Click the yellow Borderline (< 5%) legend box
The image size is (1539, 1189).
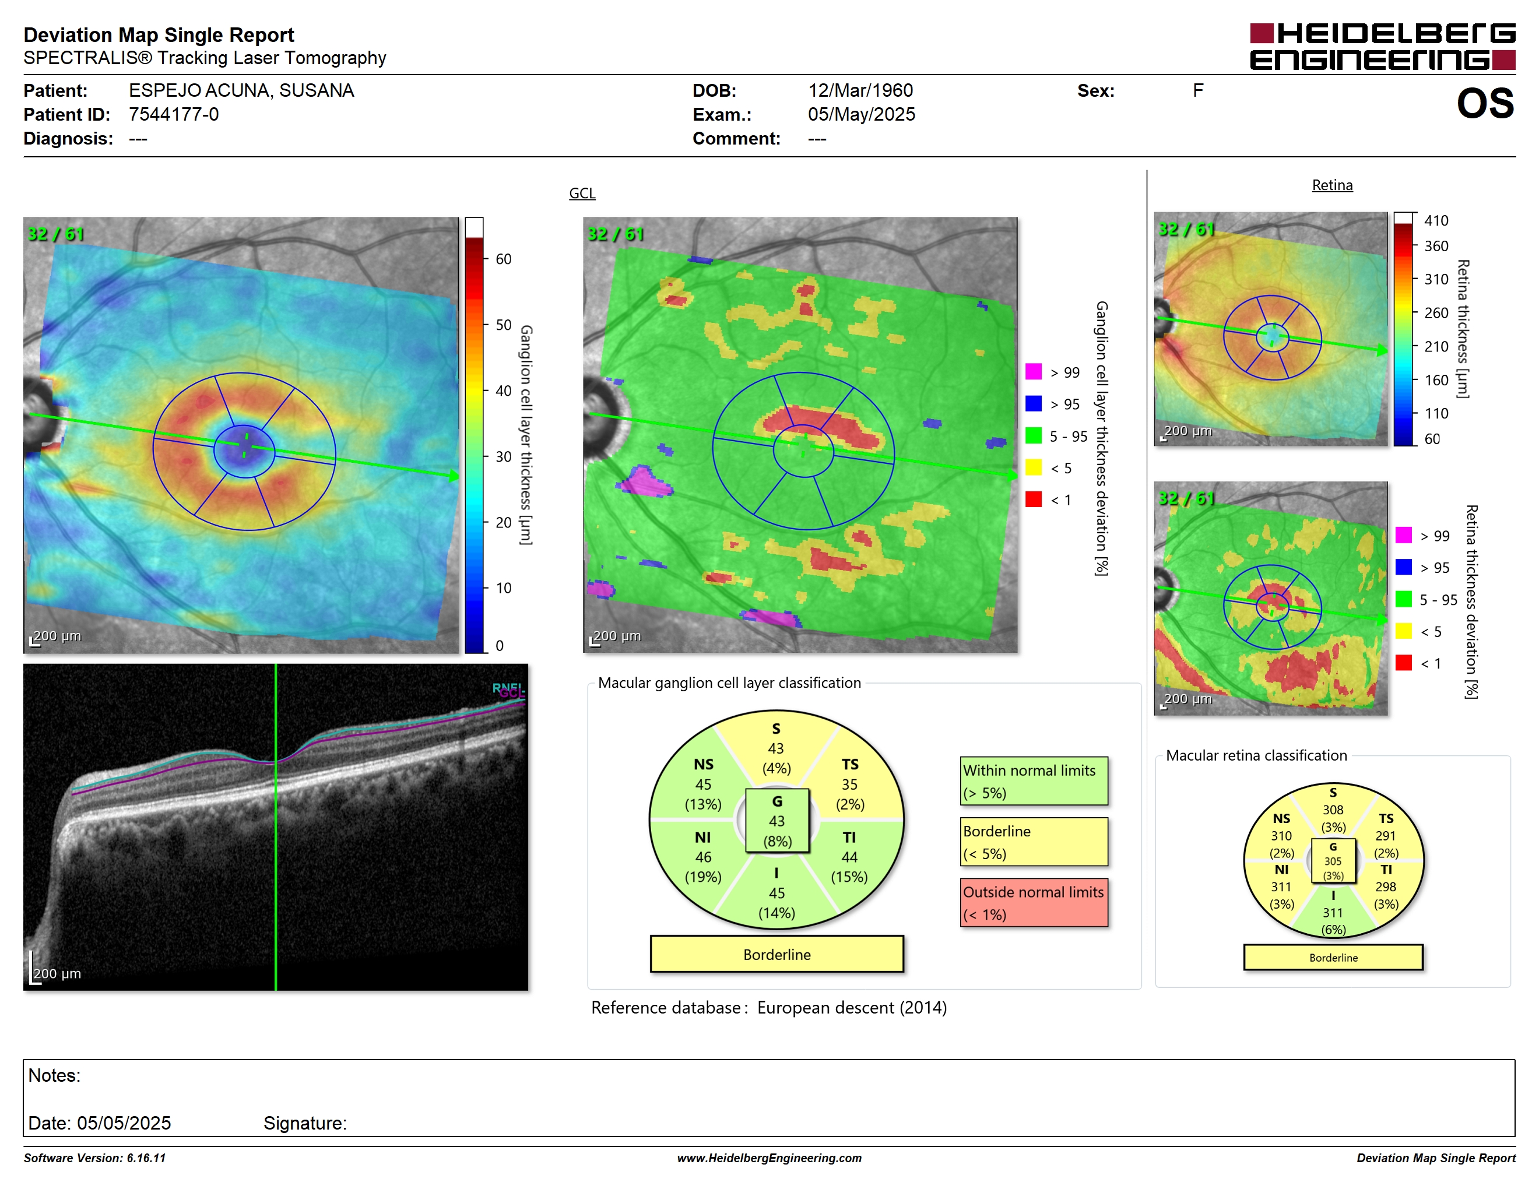1034,842
